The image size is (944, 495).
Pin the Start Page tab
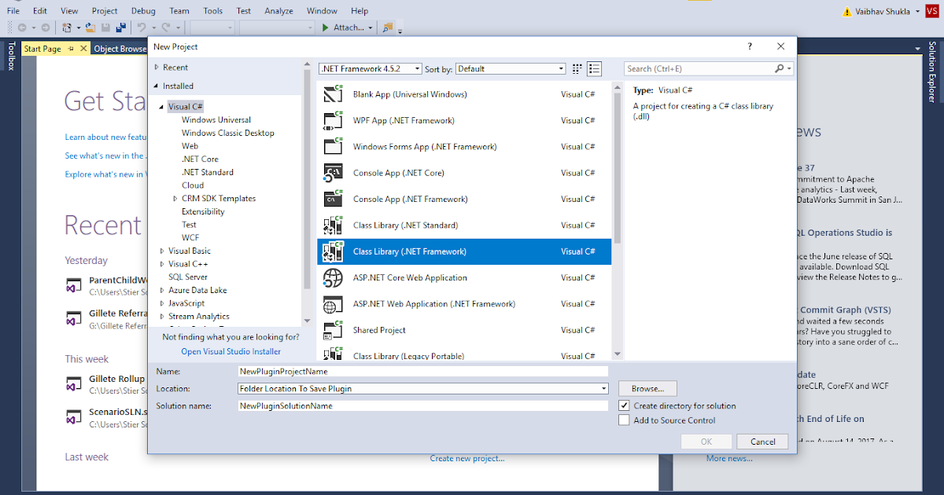69,47
